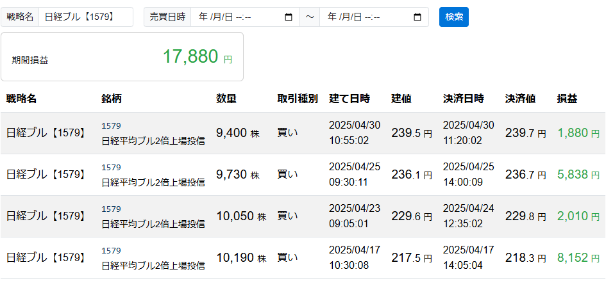606x281 pixels.
Task: Click 日経平均ブル2倍上場投信 name in 2,010 円 row
Action: point(153,224)
